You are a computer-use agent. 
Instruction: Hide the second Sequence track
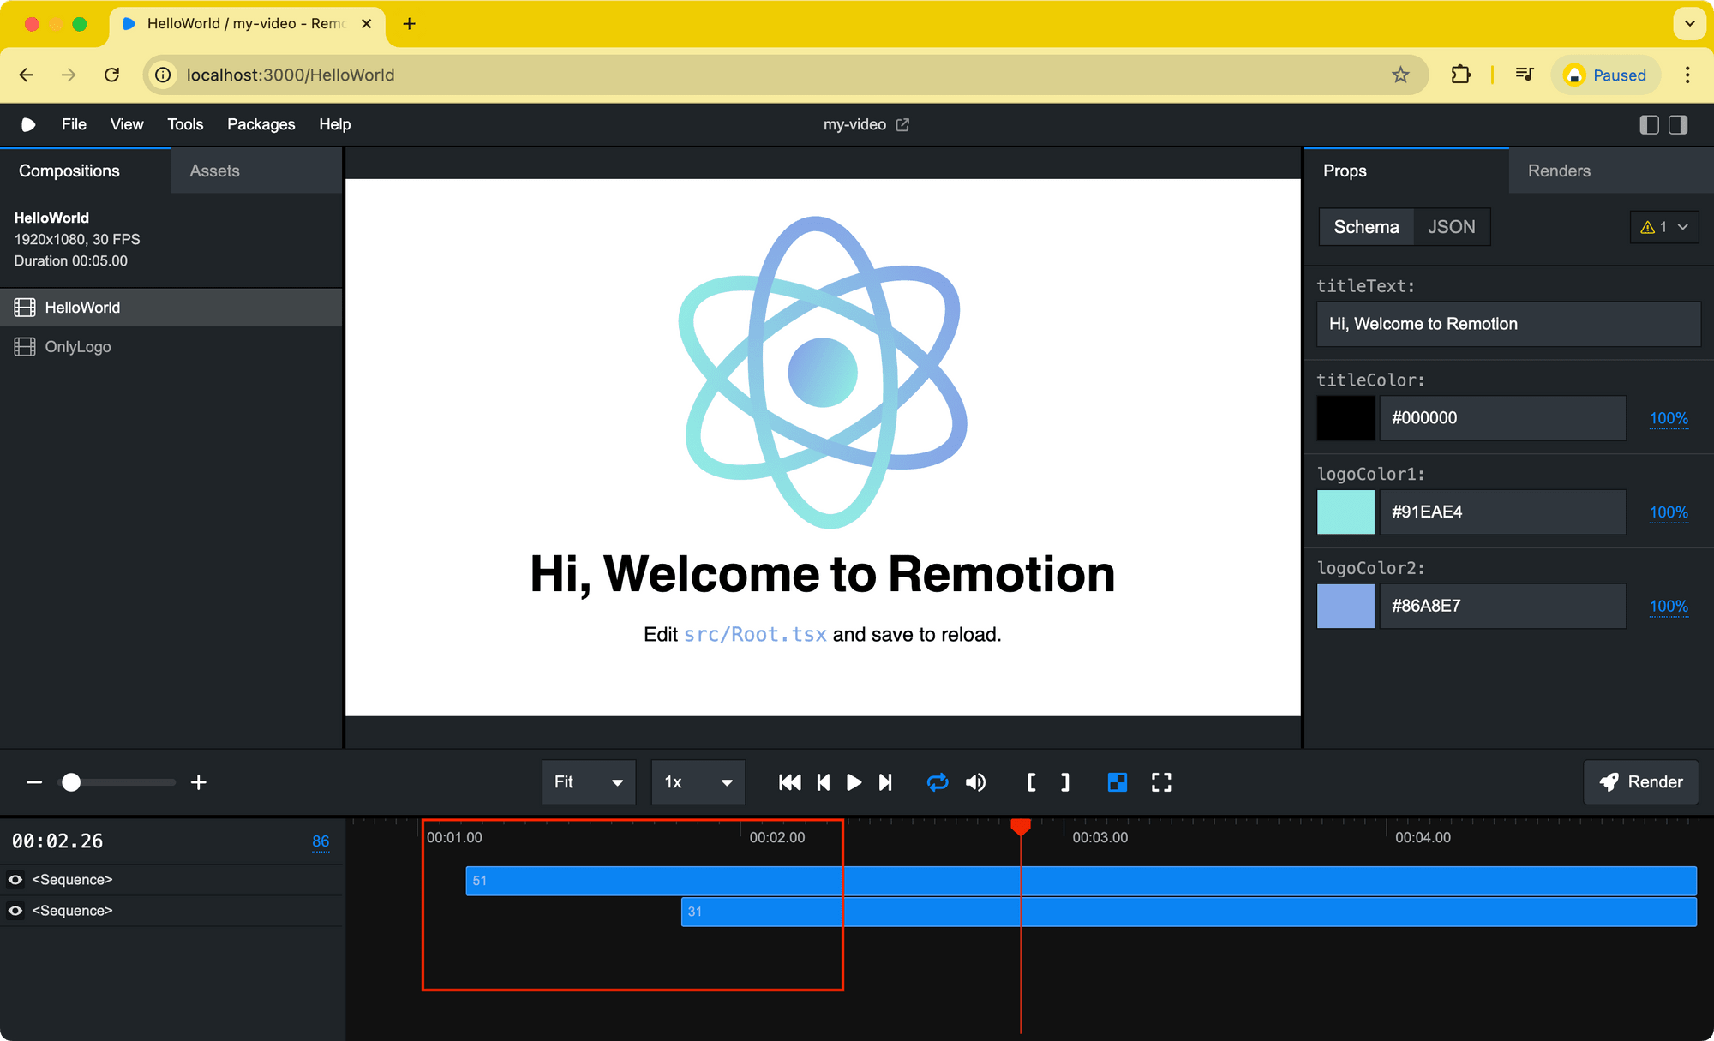click(x=15, y=911)
